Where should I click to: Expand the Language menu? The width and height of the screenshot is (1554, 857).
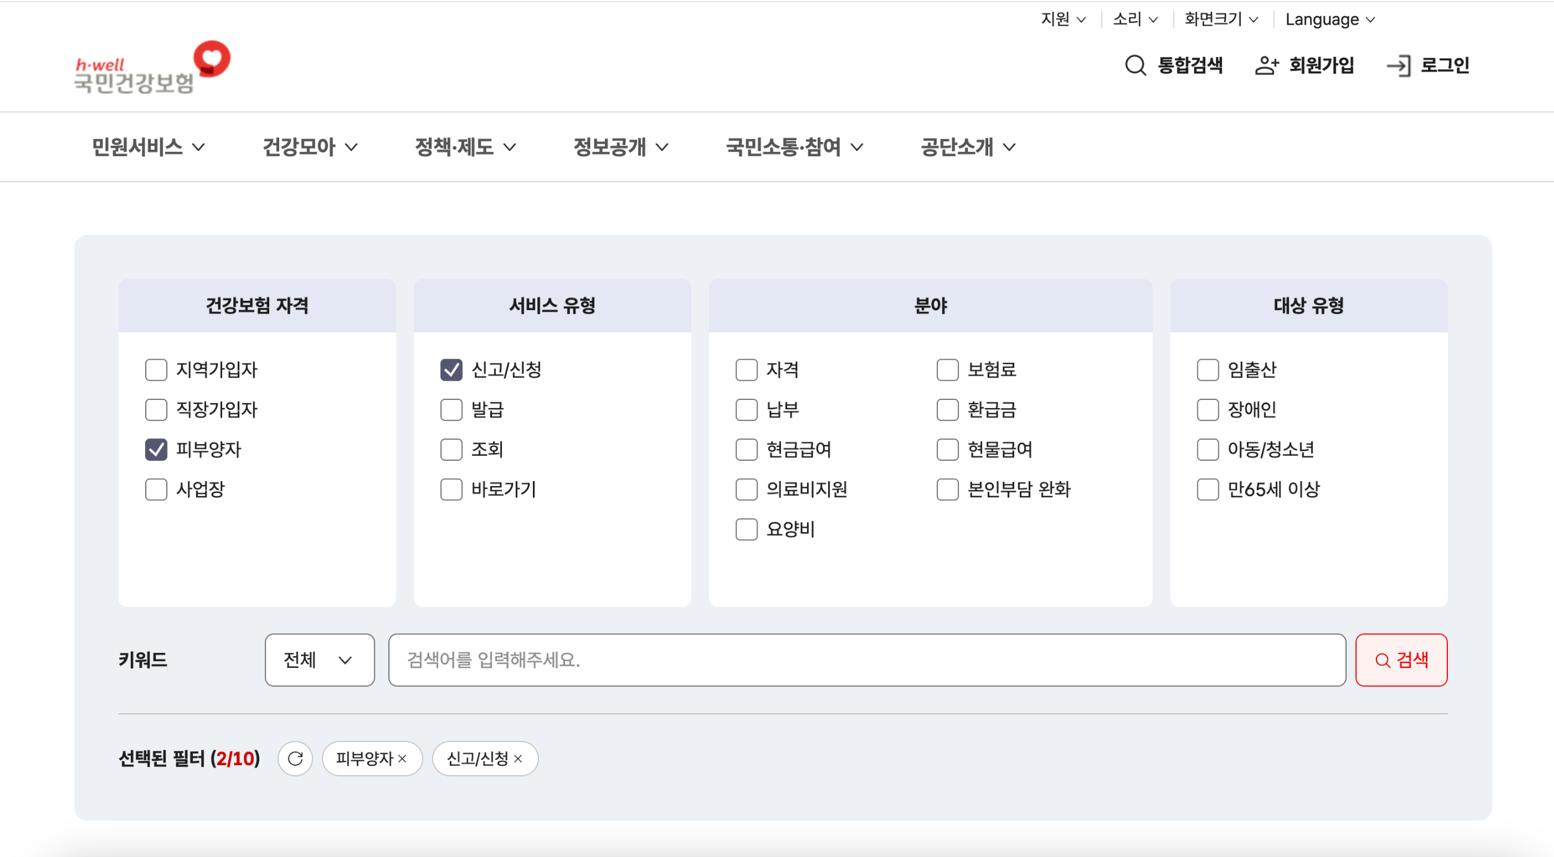pyautogui.click(x=1330, y=19)
